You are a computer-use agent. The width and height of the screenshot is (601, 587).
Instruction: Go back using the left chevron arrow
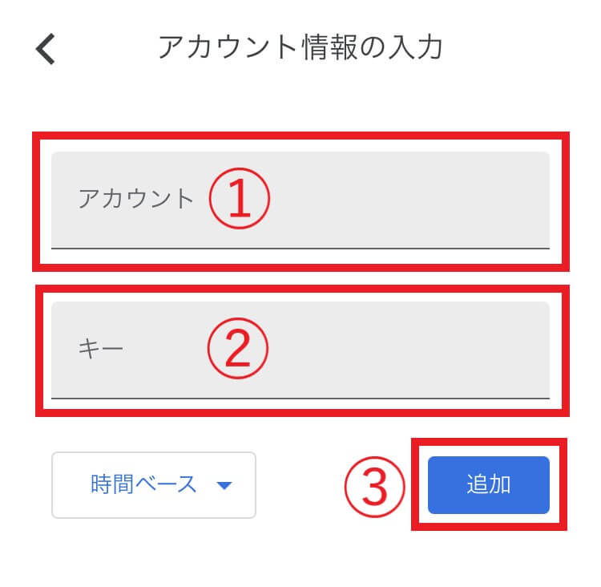[x=46, y=49]
